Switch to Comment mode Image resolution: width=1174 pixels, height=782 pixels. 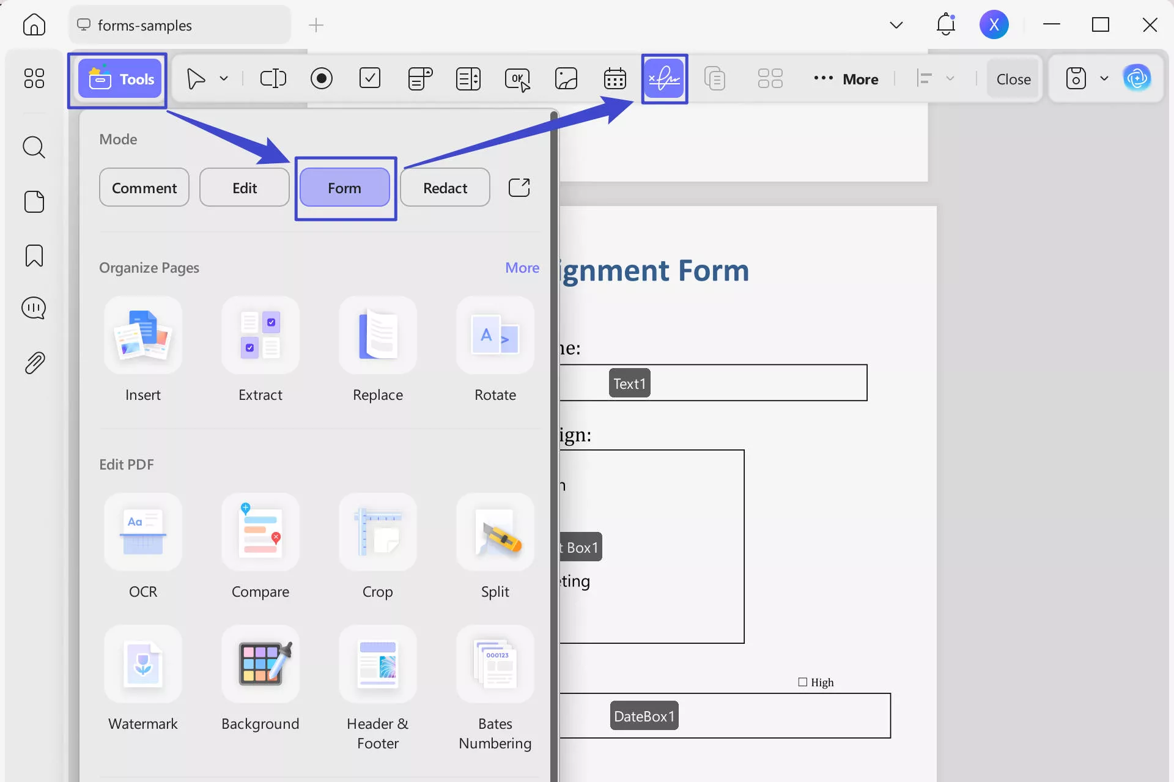[144, 187]
